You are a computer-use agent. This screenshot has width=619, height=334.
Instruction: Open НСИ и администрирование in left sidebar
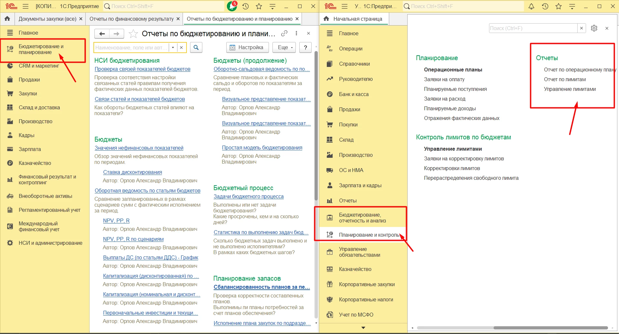tap(45, 243)
